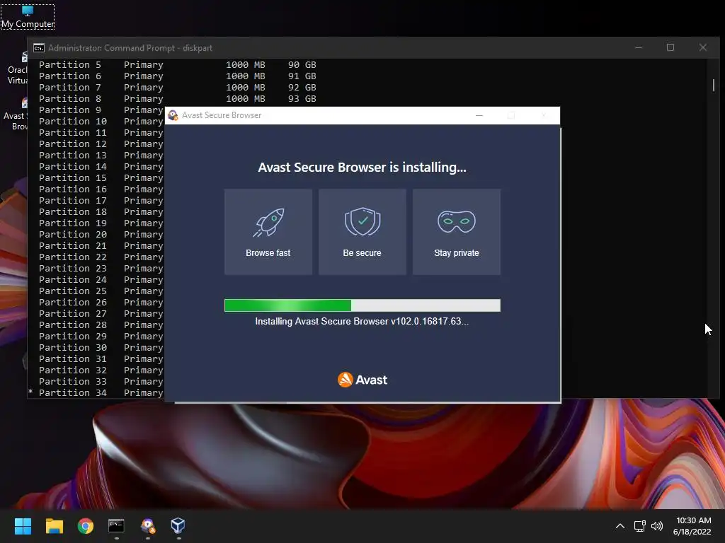Viewport: 725px width, 543px height.
Task: Open File Explorer from the taskbar
Action: (x=54, y=526)
